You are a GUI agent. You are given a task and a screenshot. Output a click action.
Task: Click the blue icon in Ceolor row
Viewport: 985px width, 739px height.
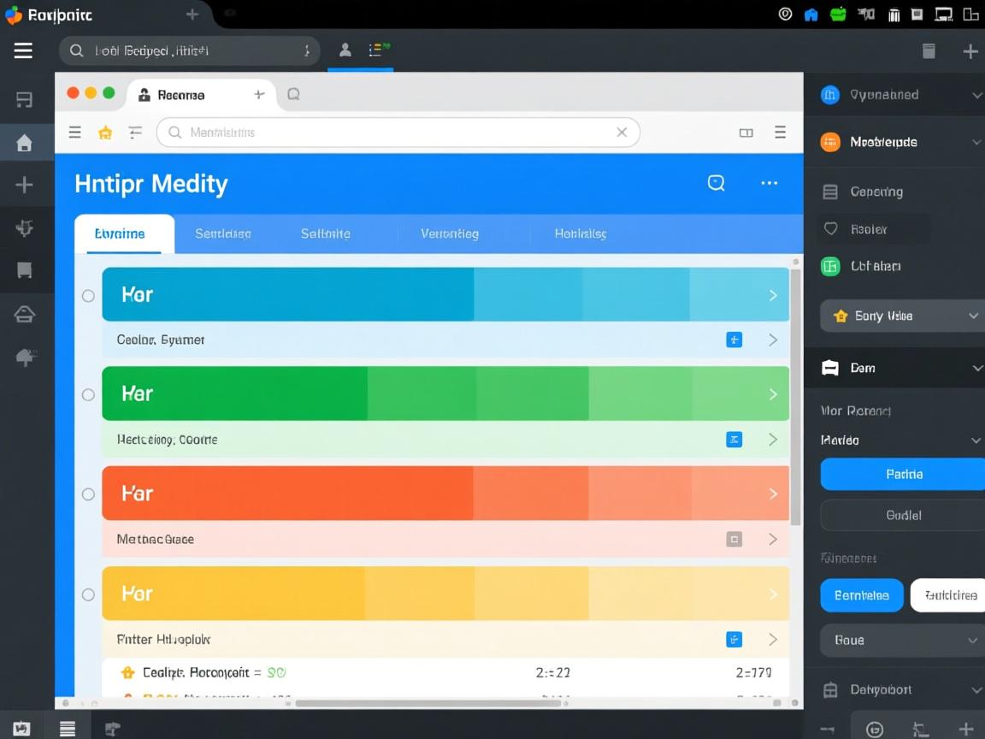pos(734,340)
